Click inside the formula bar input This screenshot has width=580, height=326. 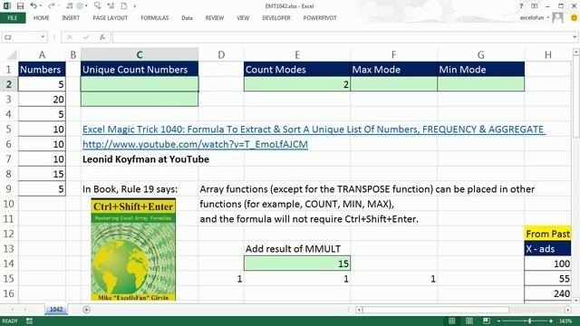[x=342, y=37]
